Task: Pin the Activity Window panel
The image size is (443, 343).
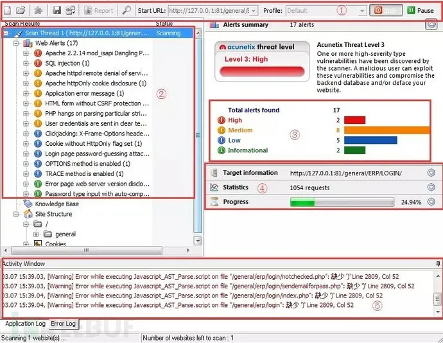Action: [438, 264]
